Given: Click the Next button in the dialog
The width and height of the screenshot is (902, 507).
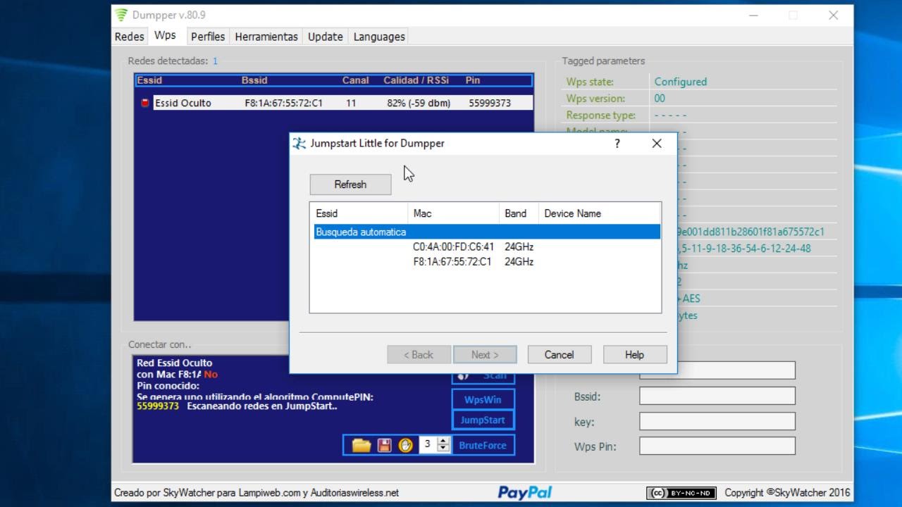Looking at the screenshot, I should pos(484,354).
